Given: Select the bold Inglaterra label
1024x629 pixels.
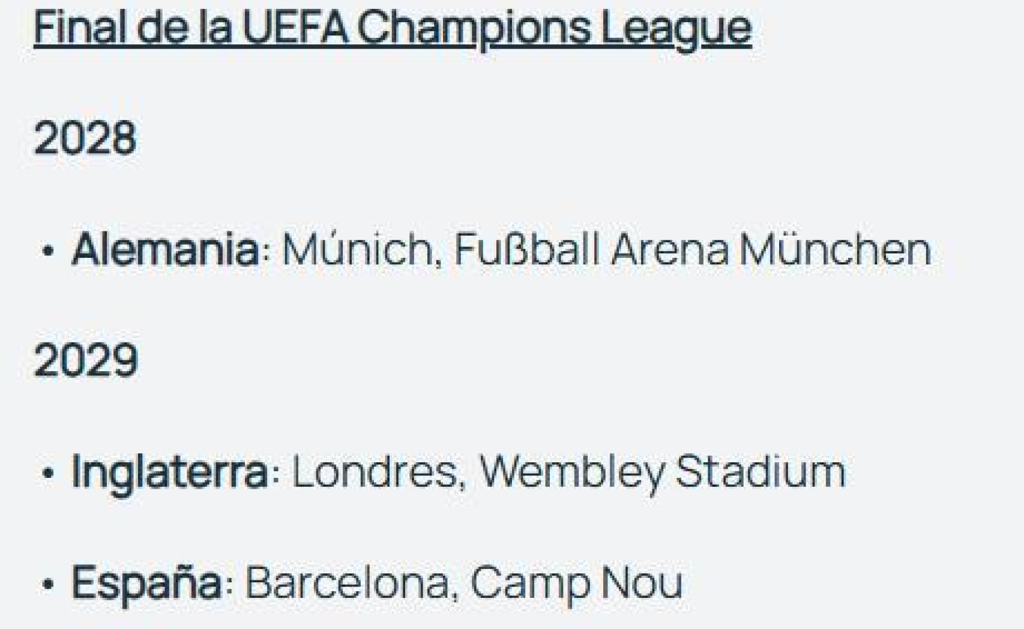Looking at the screenshot, I should 170,471.
